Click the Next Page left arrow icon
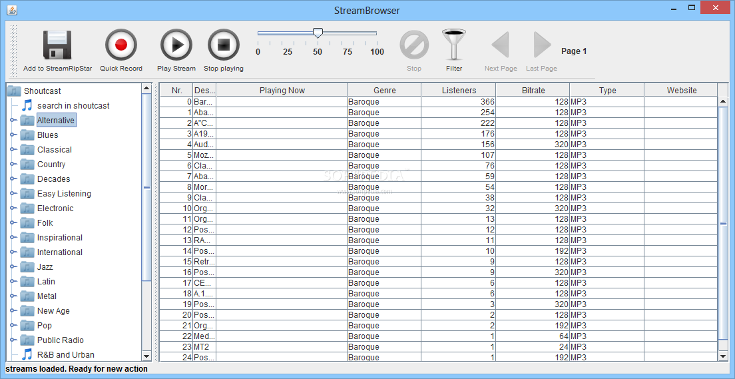Image resolution: width=735 pixels, height=379 pixels. (500, 45)
